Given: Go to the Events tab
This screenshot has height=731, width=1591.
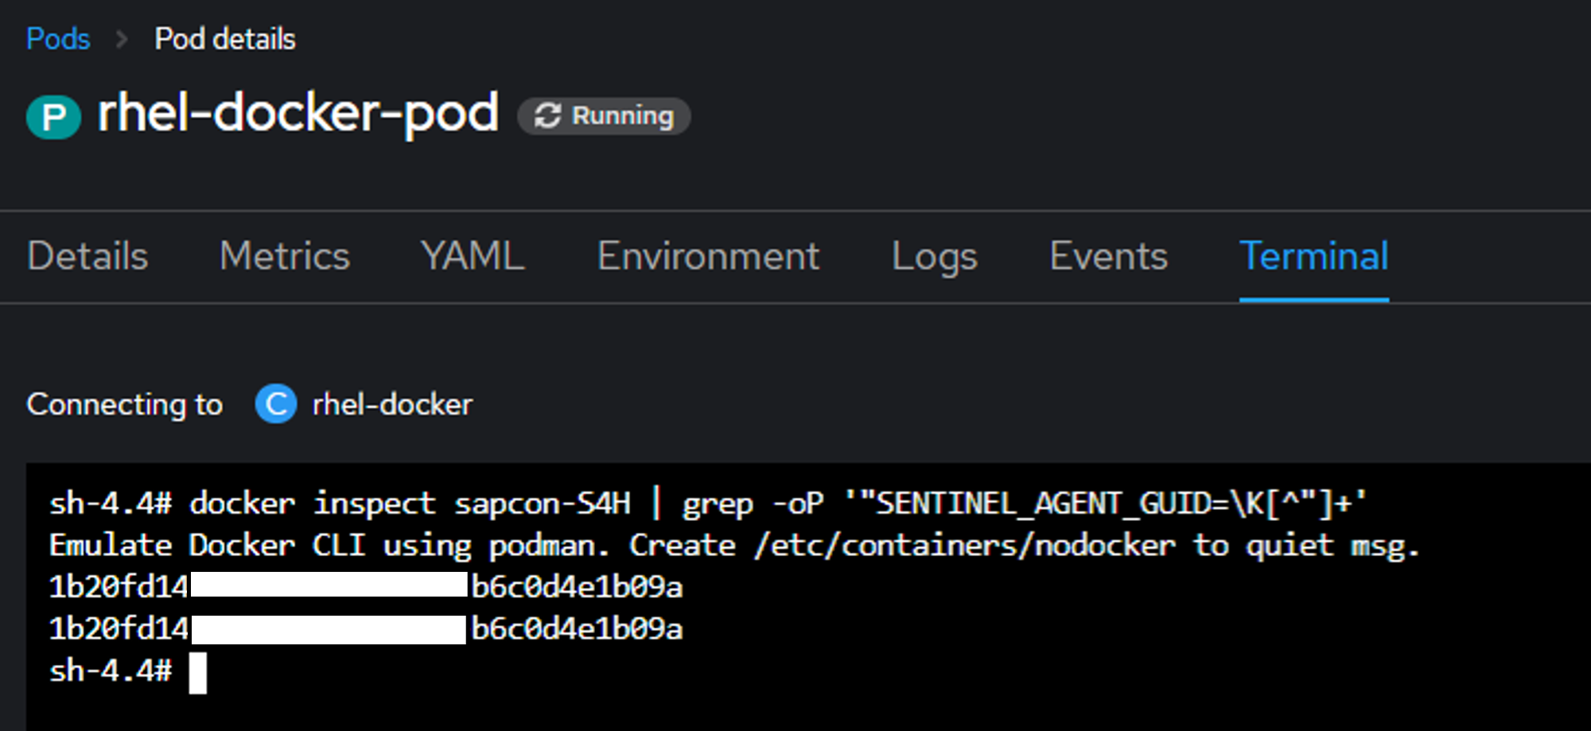Looking at the screenshot, I should (x=1108, y=256).
